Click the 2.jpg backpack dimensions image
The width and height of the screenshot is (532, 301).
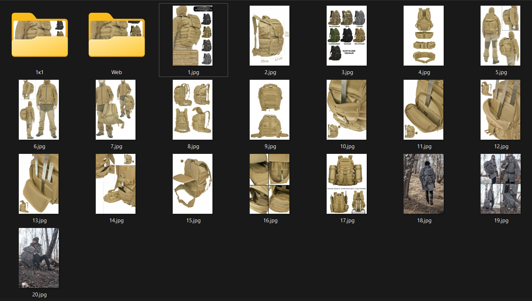coord(270,35)
